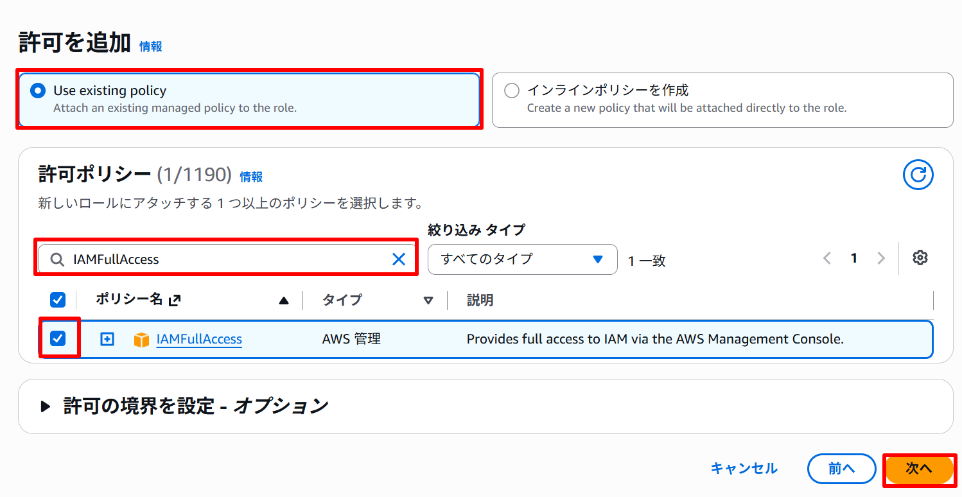Select page number 1 in pagination
The image size is (962, 497).
(854, 258)
